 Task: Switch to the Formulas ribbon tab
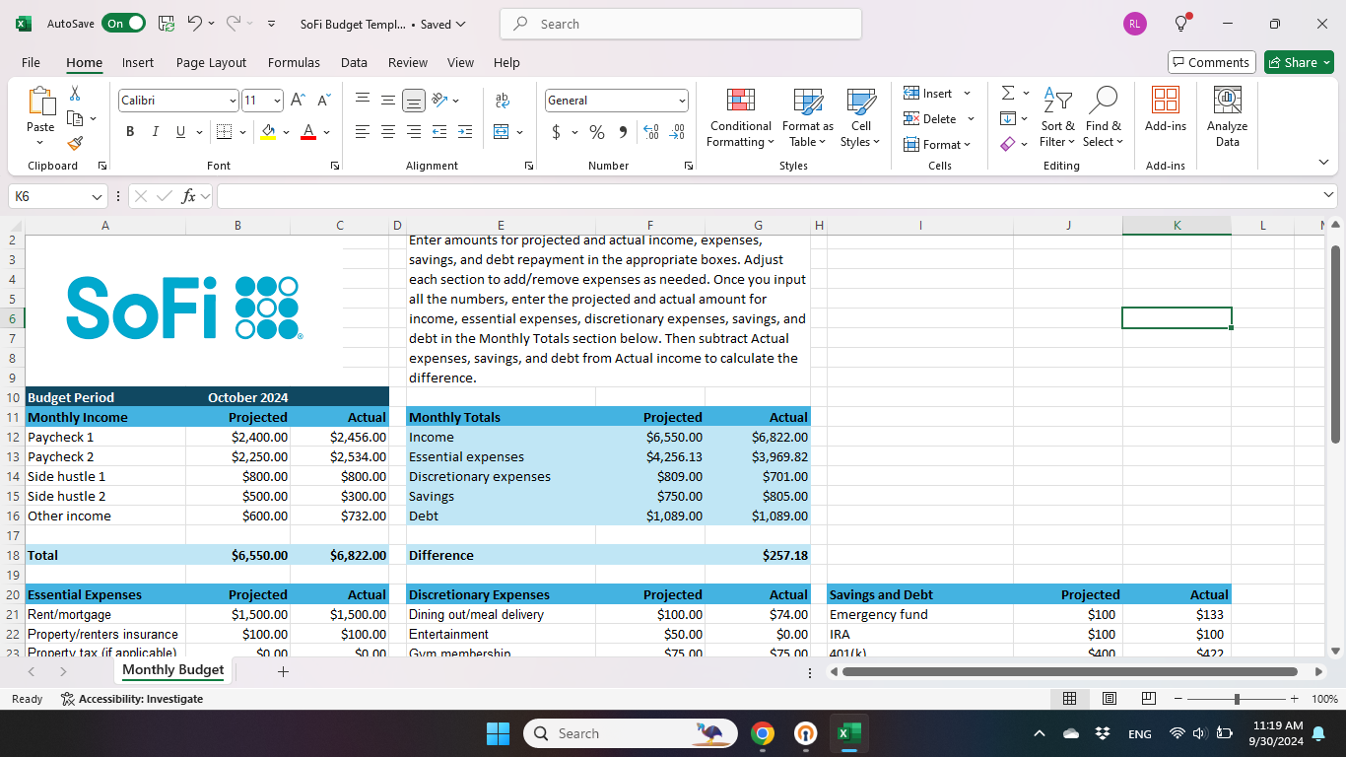pos(294,62)
